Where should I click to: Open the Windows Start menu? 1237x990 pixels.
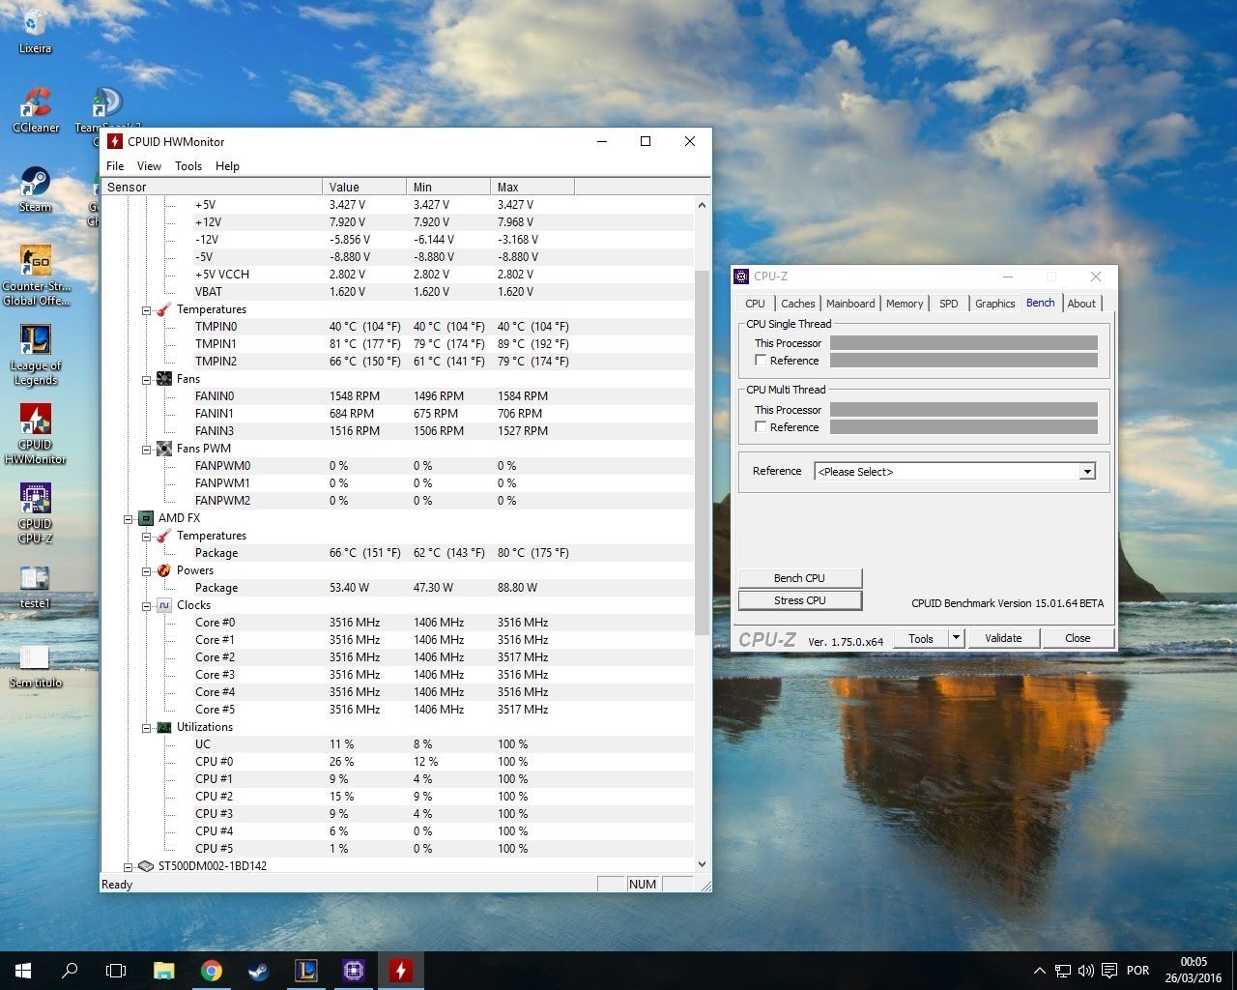[x=23, y=971]
